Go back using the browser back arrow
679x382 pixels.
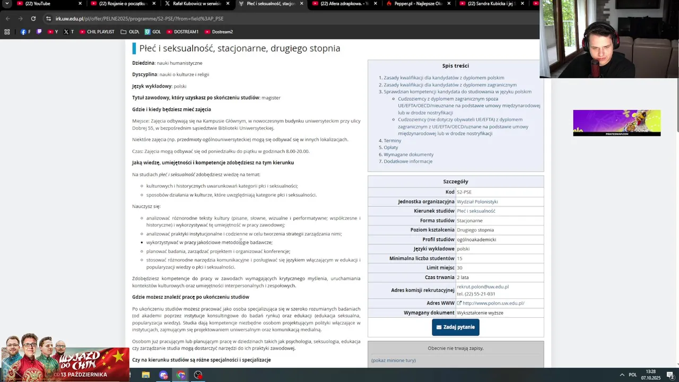point(7,19)
